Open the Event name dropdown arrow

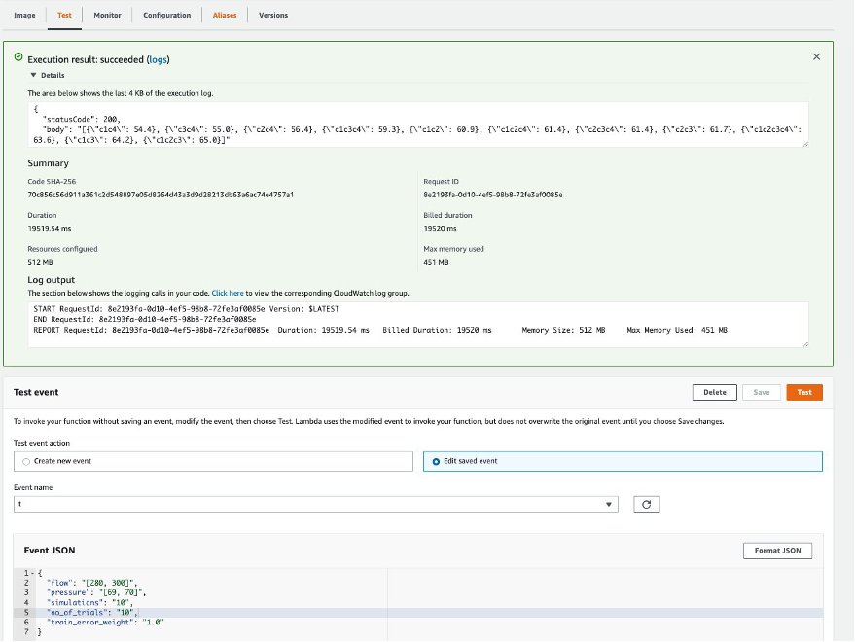pyautogui.click(x=610, y=504)
